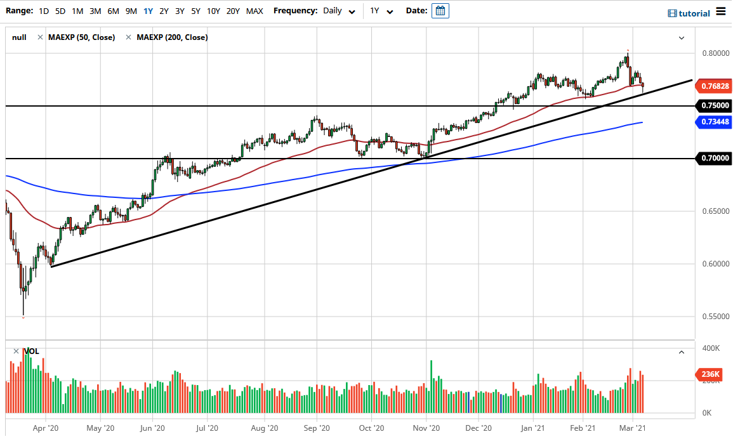This screenshot has width=733, height=439.
Task: Select the 1D range option
Action: pos(44,11)
